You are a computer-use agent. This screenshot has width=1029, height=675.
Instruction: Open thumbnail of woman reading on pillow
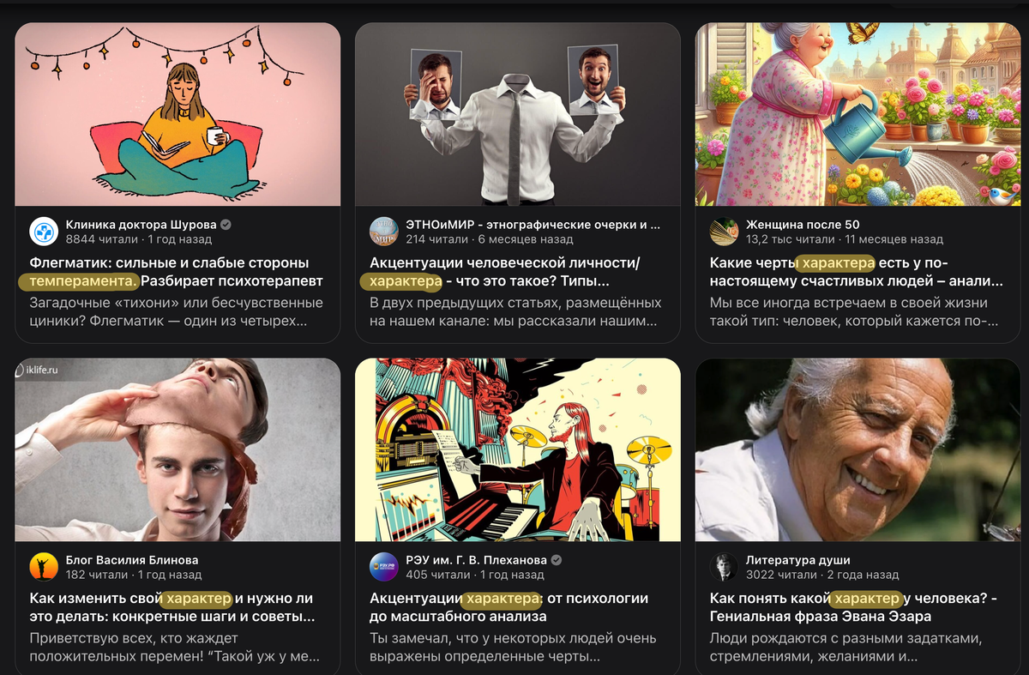coord(178,114)
